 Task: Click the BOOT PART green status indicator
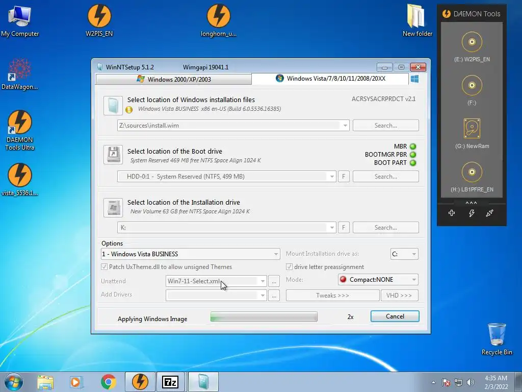pos(413,163)
